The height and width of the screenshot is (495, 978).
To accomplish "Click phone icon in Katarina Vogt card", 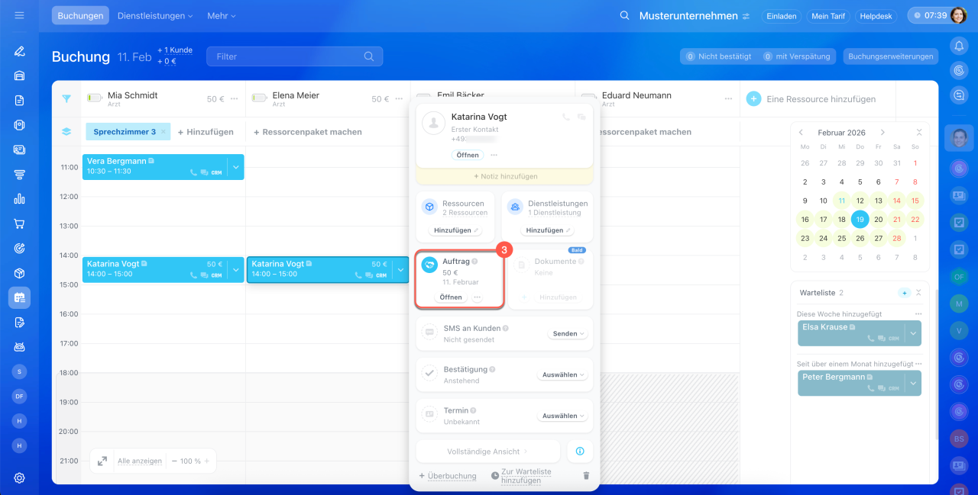I will pyautogui.click(x=566, y=117).
